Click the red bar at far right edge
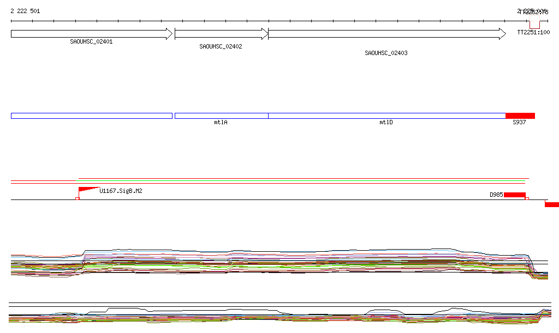Viewport: 559px width, 333px height. (552, 204)
